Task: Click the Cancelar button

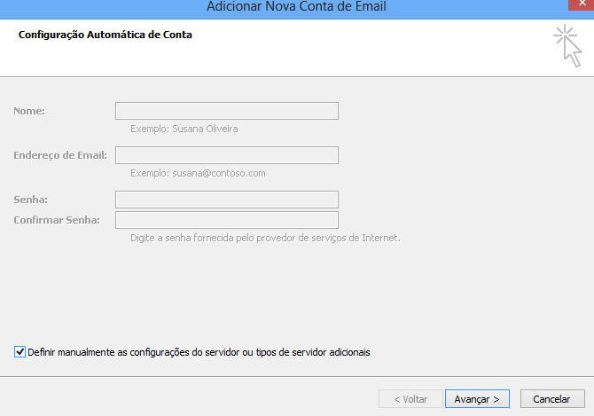Action: 552,399
